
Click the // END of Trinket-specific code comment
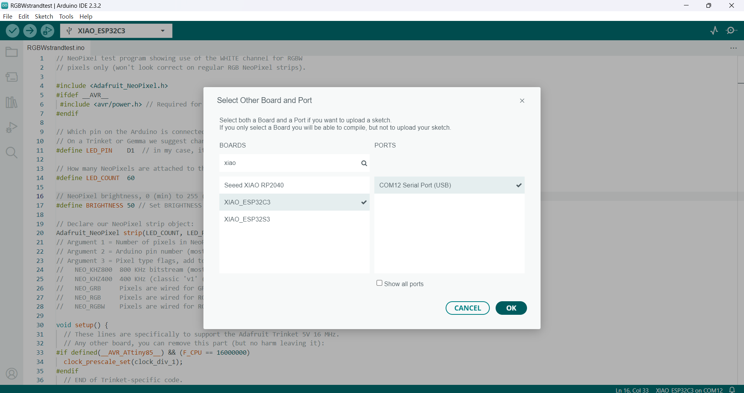pos(123,380)
